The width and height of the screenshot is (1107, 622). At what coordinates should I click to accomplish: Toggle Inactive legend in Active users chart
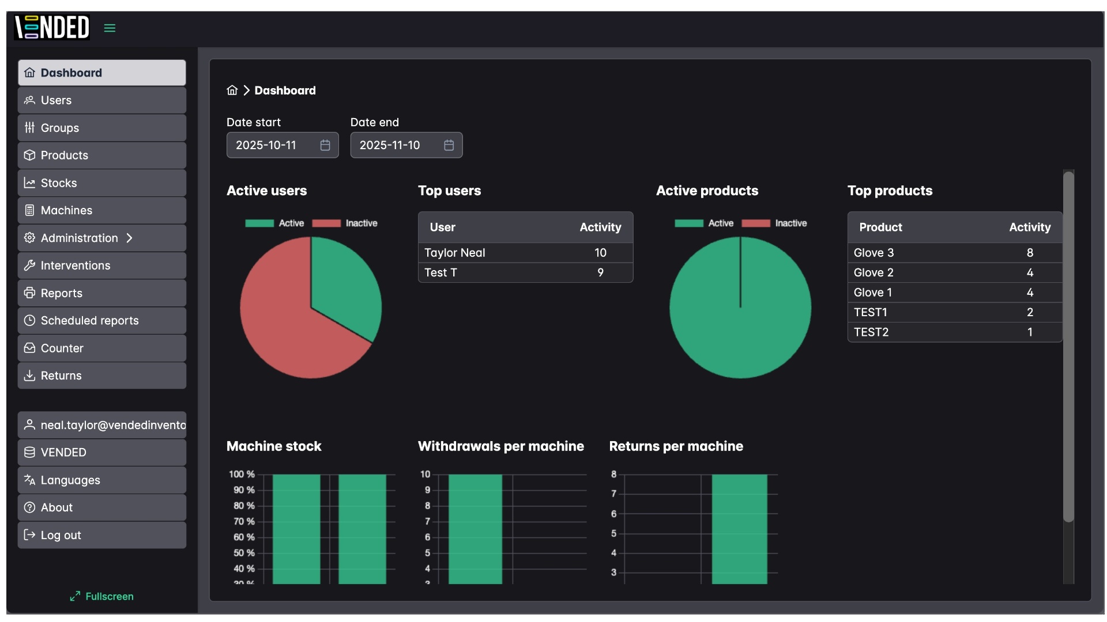pos(345,223)
